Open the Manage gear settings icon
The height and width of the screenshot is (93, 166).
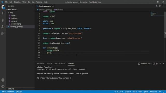(3, 87)
